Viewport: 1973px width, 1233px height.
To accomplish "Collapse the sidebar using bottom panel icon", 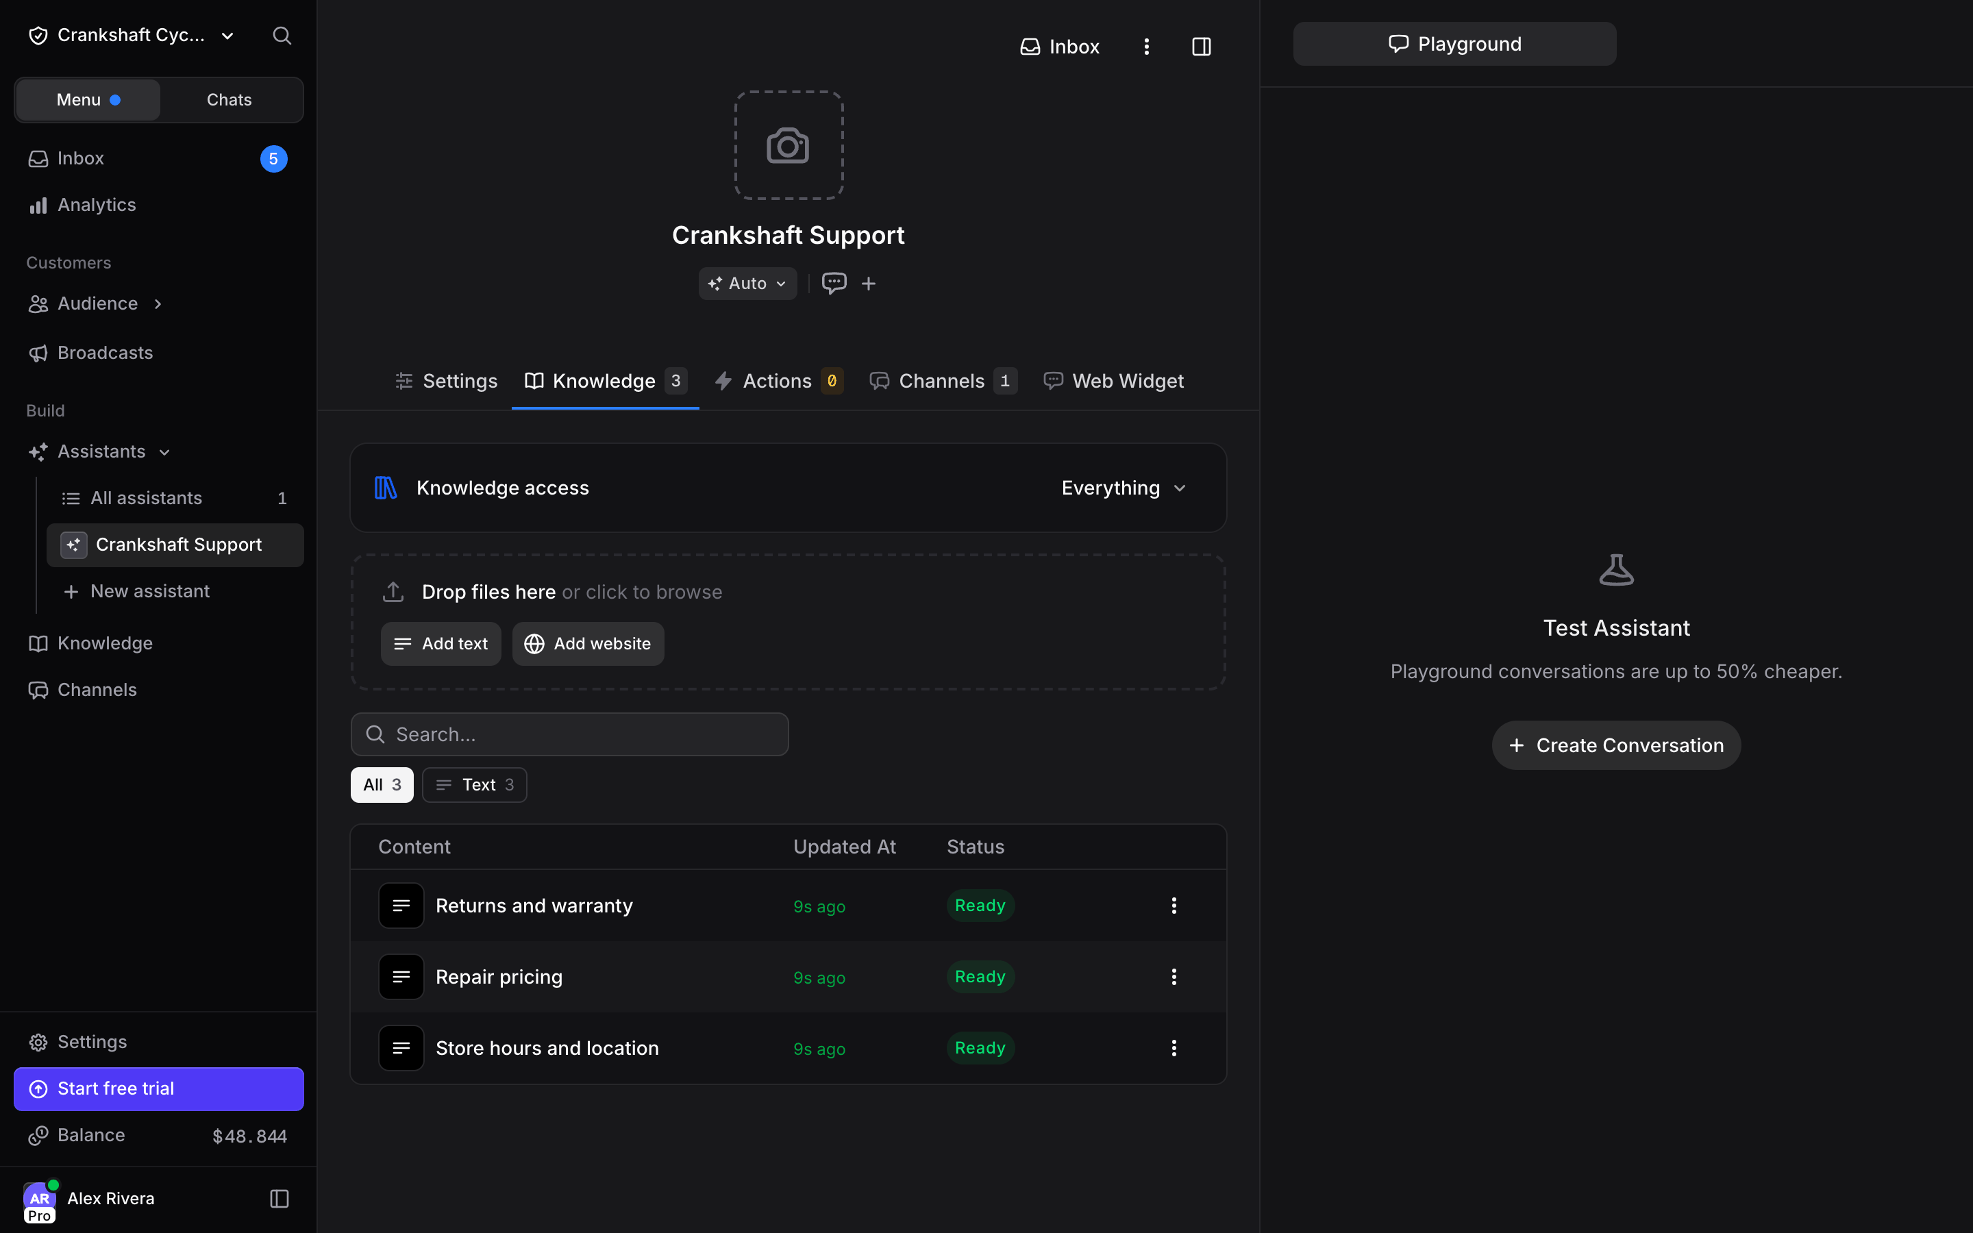I will [280, 1199].
